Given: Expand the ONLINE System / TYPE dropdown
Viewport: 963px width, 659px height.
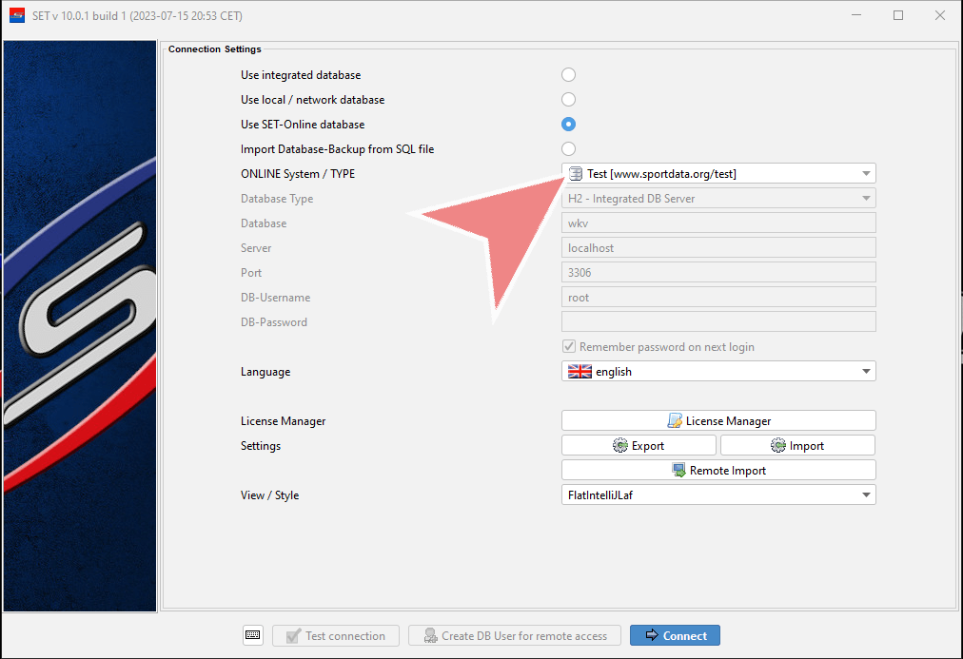Looking at the screenshot, I should tap(865, 174).
